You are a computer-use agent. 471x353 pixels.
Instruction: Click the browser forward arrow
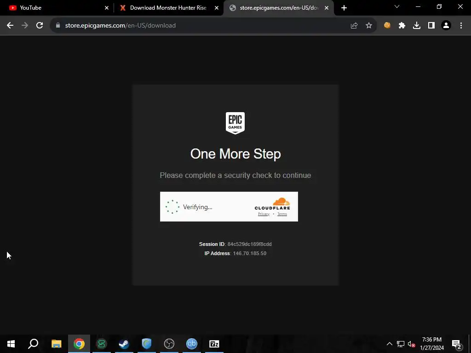point(25,26)
